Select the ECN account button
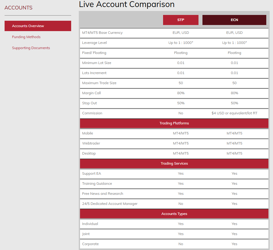 [x=234, y=20]
